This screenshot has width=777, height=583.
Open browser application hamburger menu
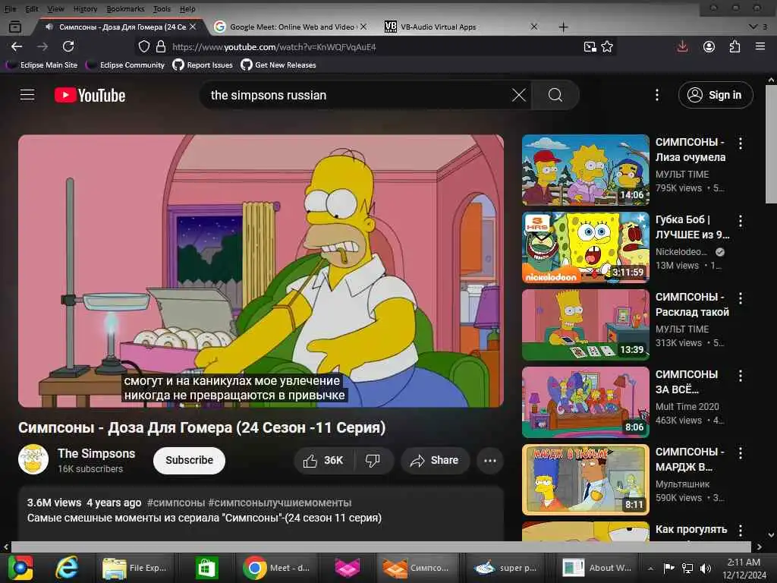click(x=760, y=46)
